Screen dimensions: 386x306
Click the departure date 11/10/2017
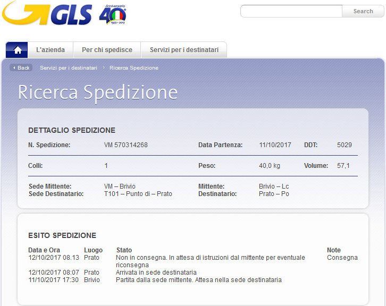click(x=275, y=145)
